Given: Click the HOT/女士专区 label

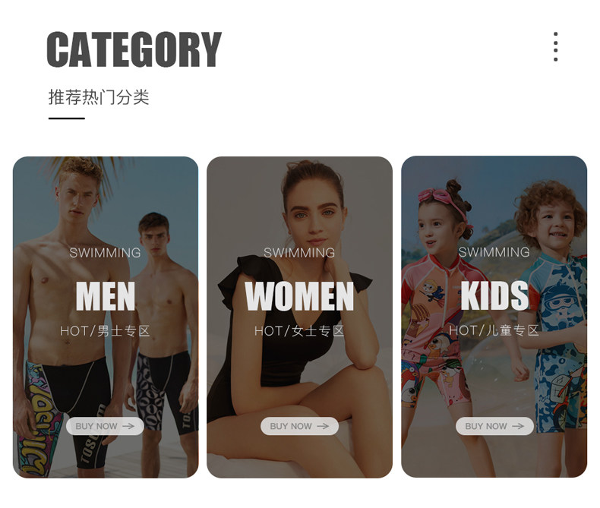Looking at the screenshot, I should pyautogui.click(x=299, y=331).
